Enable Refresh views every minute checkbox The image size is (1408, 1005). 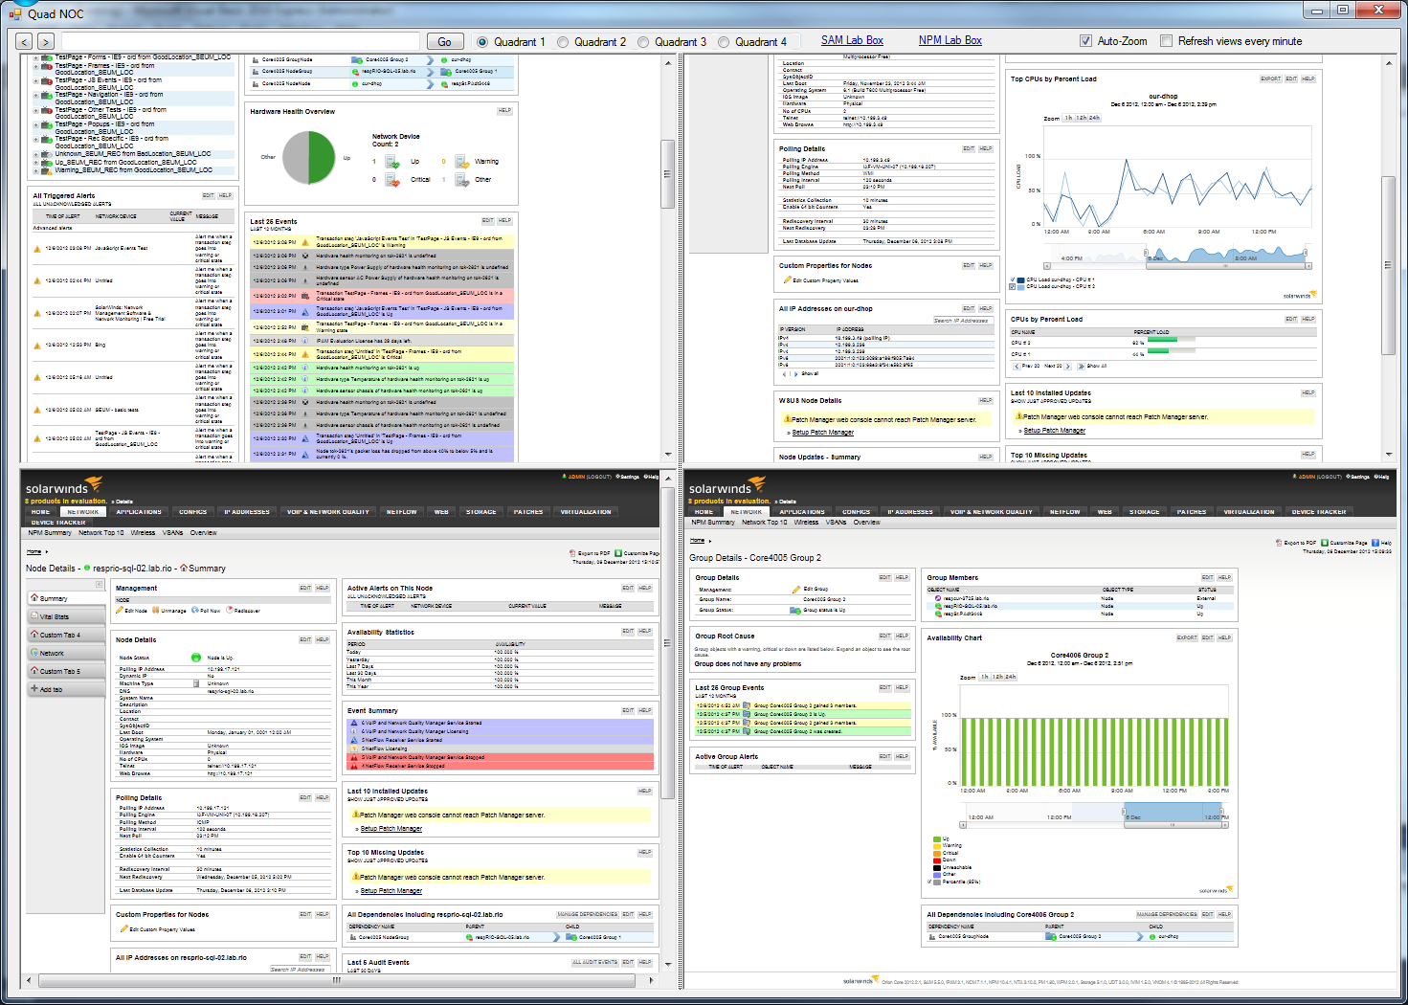(x=1166, y=41)
